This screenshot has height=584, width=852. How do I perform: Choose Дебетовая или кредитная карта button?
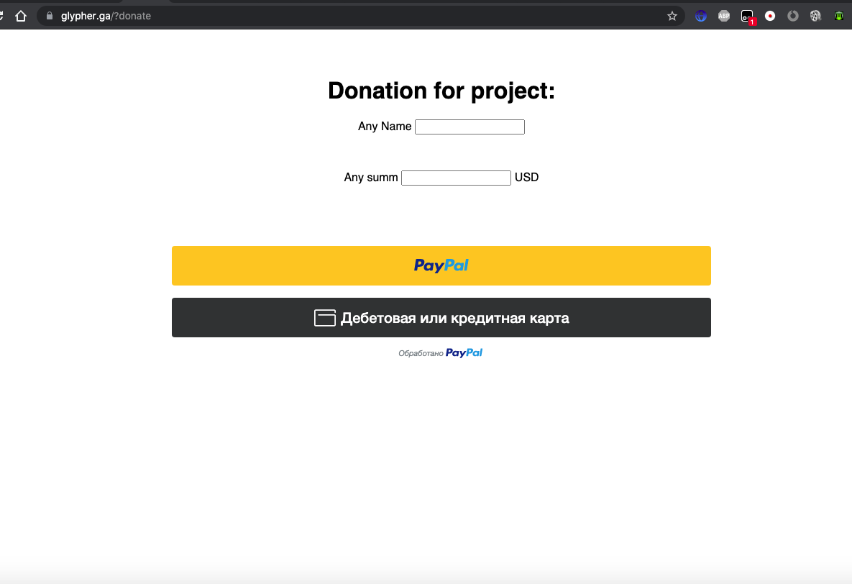pos(441,318)
